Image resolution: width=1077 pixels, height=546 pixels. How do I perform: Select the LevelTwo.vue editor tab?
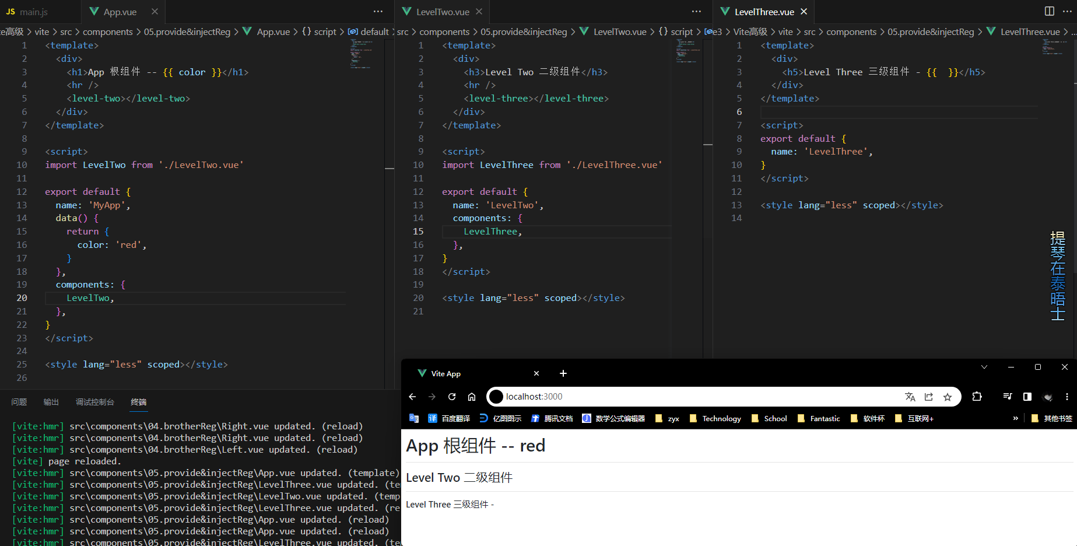click(x=443, y=12)
